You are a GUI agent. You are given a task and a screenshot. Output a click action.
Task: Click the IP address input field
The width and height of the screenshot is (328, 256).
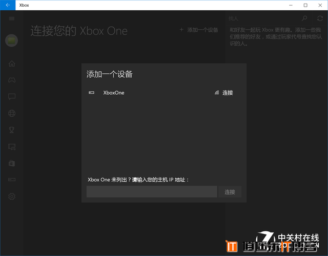point(152,191)
